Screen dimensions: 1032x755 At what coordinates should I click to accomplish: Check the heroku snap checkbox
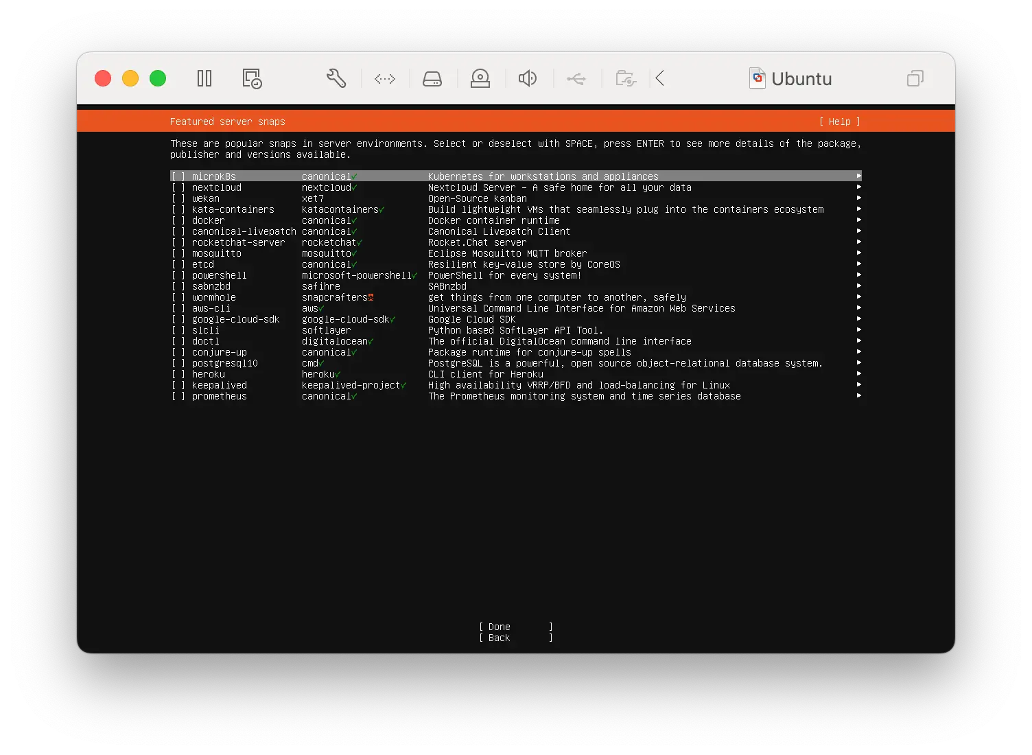tap(178, 374)
